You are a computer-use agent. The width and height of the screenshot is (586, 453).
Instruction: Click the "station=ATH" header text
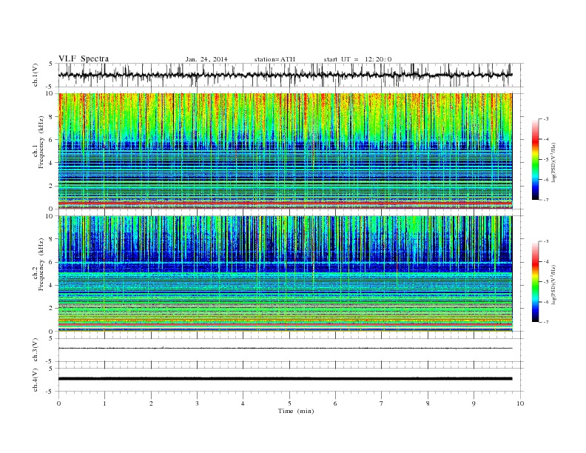coord(275,59)
